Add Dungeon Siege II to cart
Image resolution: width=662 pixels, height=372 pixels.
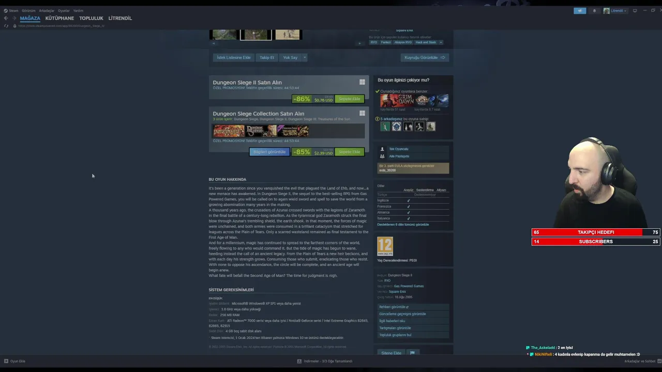coord(349,99)
